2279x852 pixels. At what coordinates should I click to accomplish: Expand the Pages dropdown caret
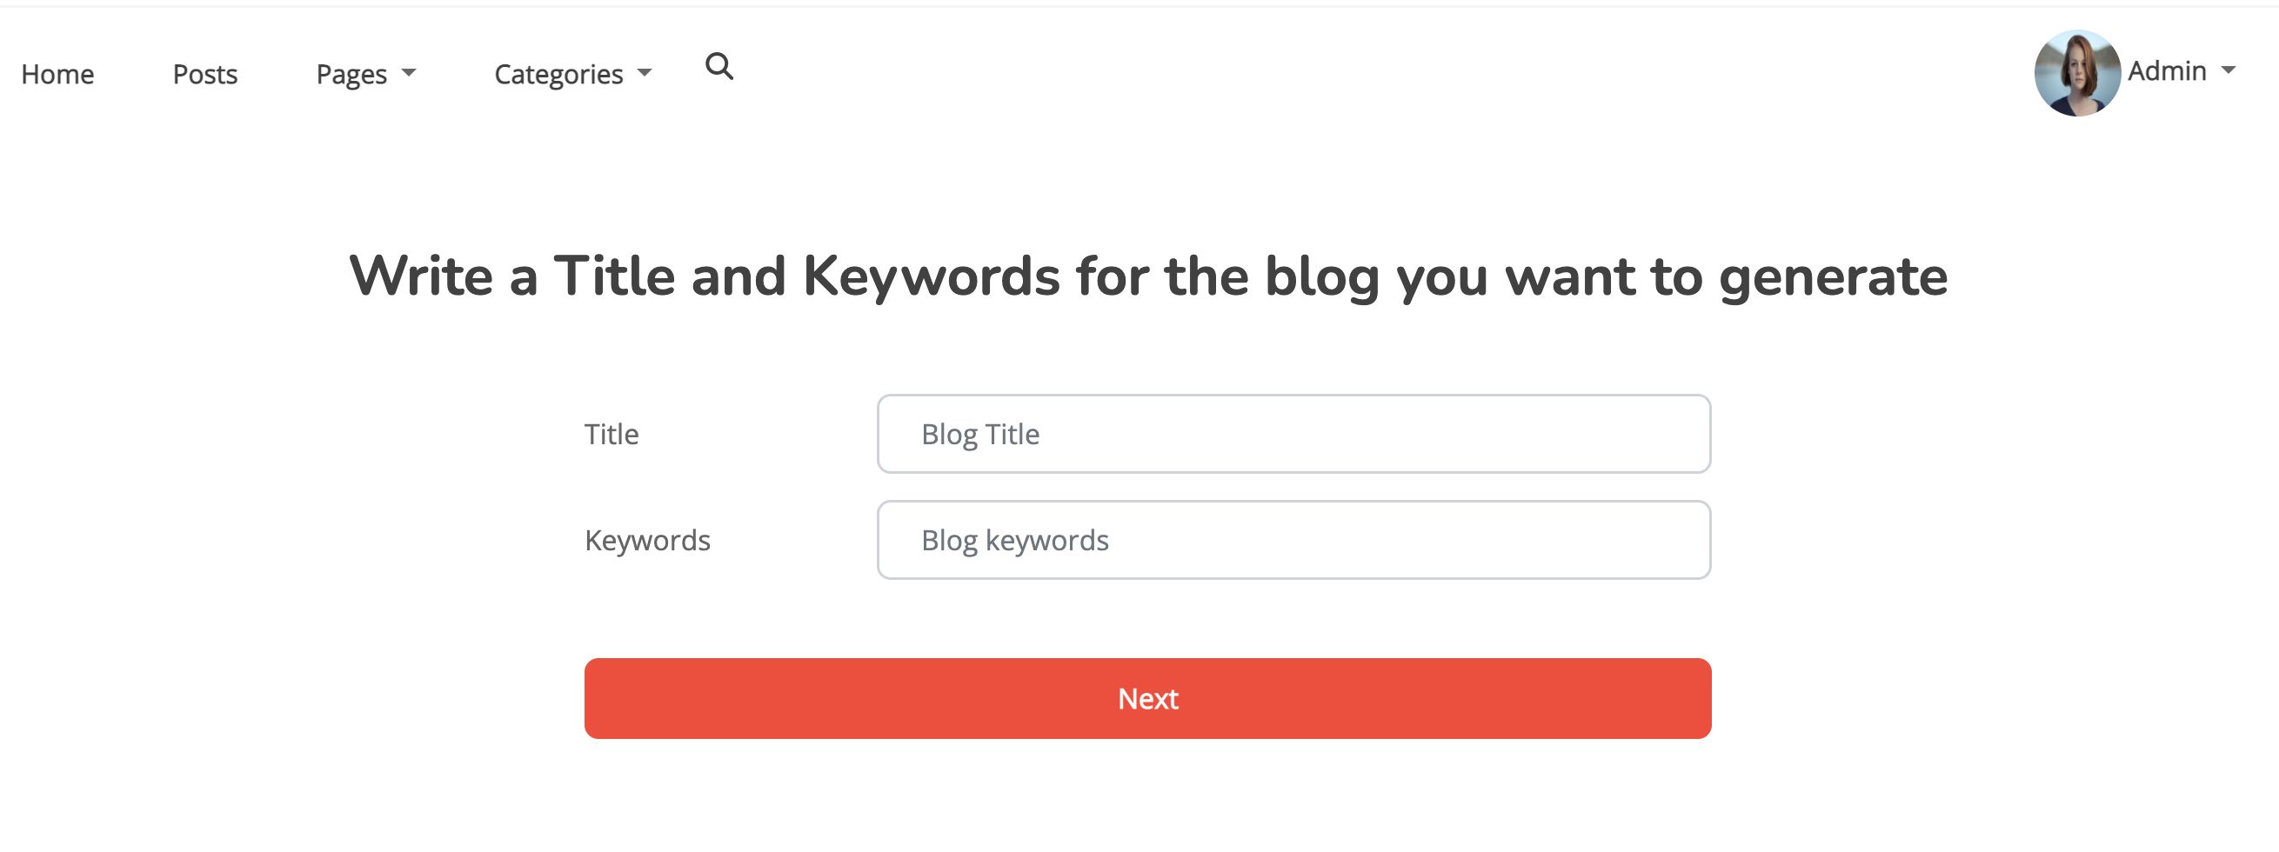pos(409,72)
